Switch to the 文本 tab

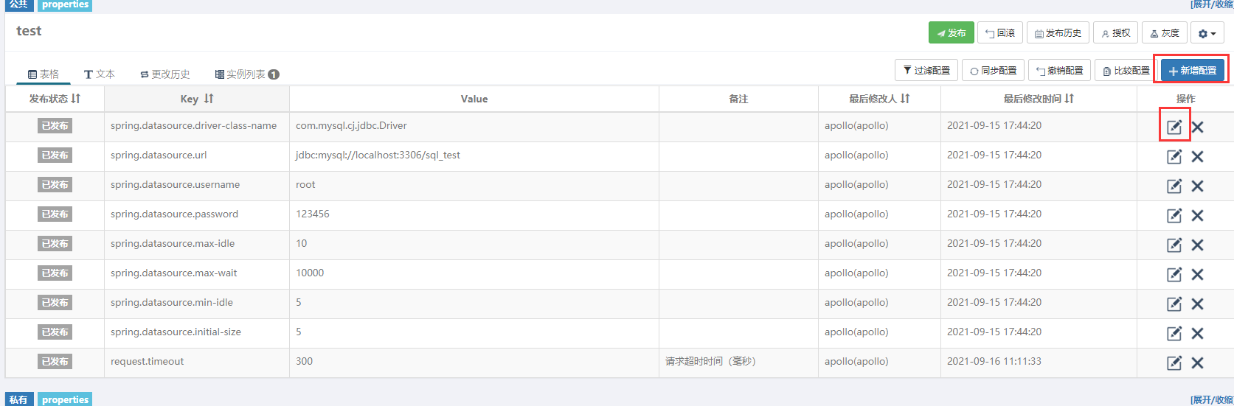(100, 74)
